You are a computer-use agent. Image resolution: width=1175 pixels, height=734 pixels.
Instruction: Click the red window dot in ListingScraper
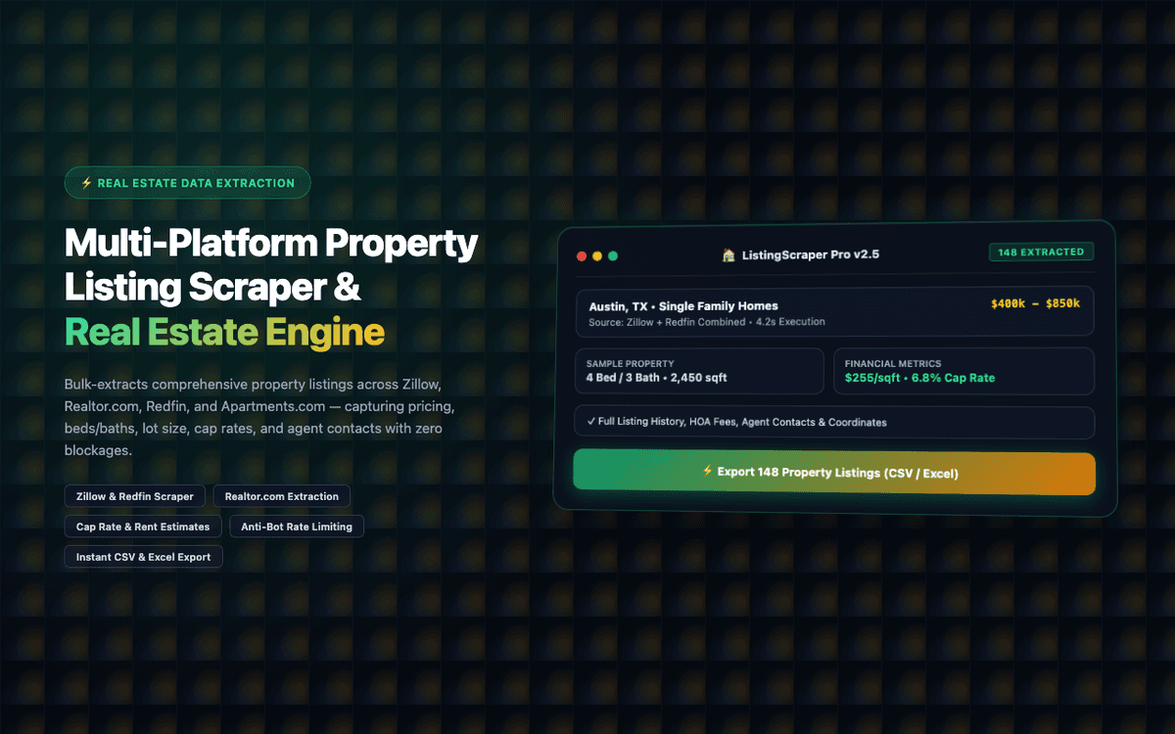tap(582, 255)
